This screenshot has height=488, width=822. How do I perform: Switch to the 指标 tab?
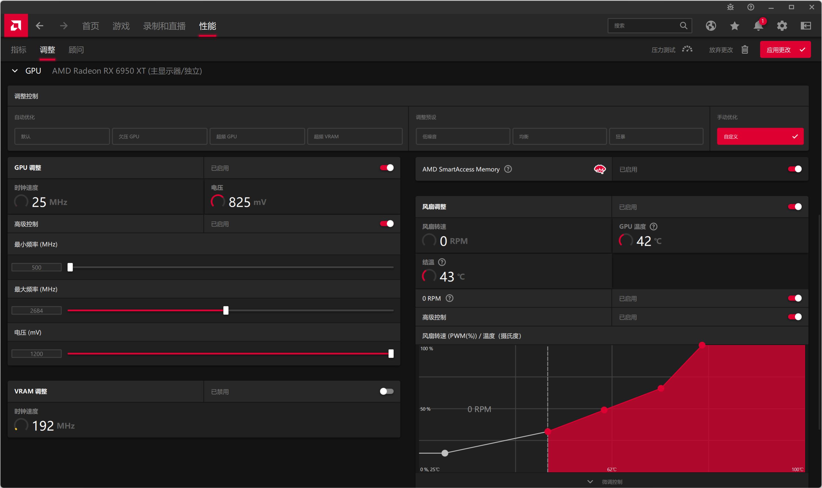(x=18, y=50)
